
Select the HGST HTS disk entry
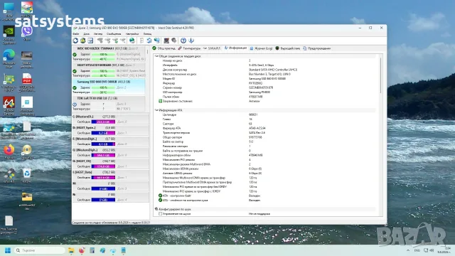click(x=109, y=70)
